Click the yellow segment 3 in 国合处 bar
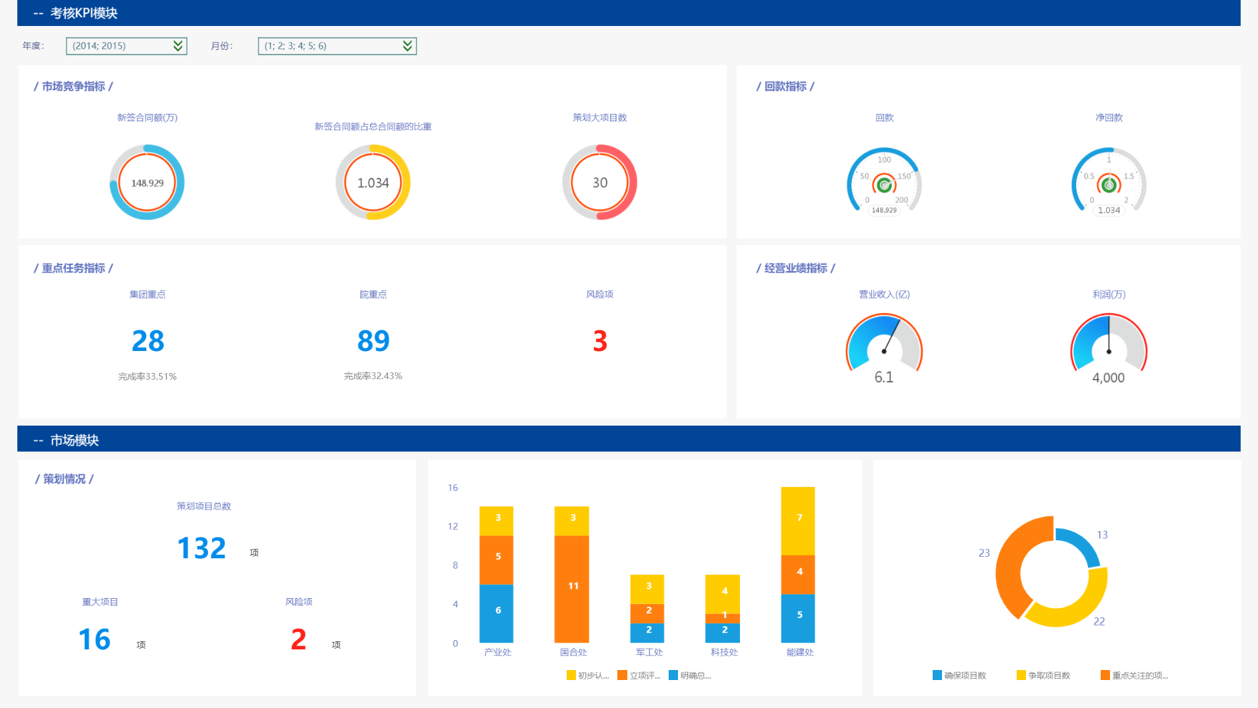This screenshot has width=1258, height=708. (572, 521)
